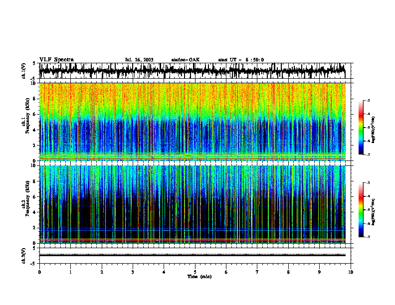395x305 pixels.
Task: Select the Jul 26, 2023 date label
Action: pyautogui.click(x=139, y=60)
